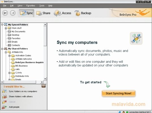Screen dimensions: 152x113
Task: Collapse the 'I would like to...' panel
Action: pyautogui.click(x=43, y=86)
